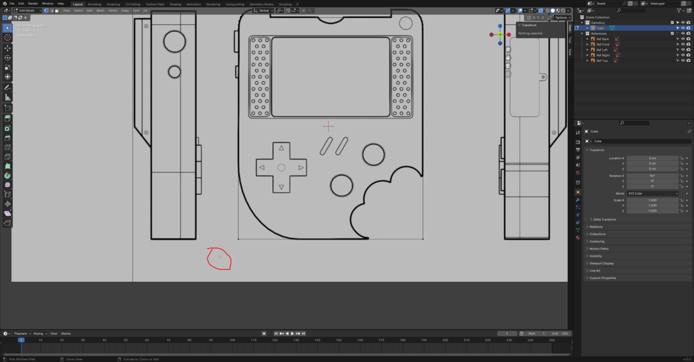
Task: Open timeline Marker menu
Action: point(66,333)
